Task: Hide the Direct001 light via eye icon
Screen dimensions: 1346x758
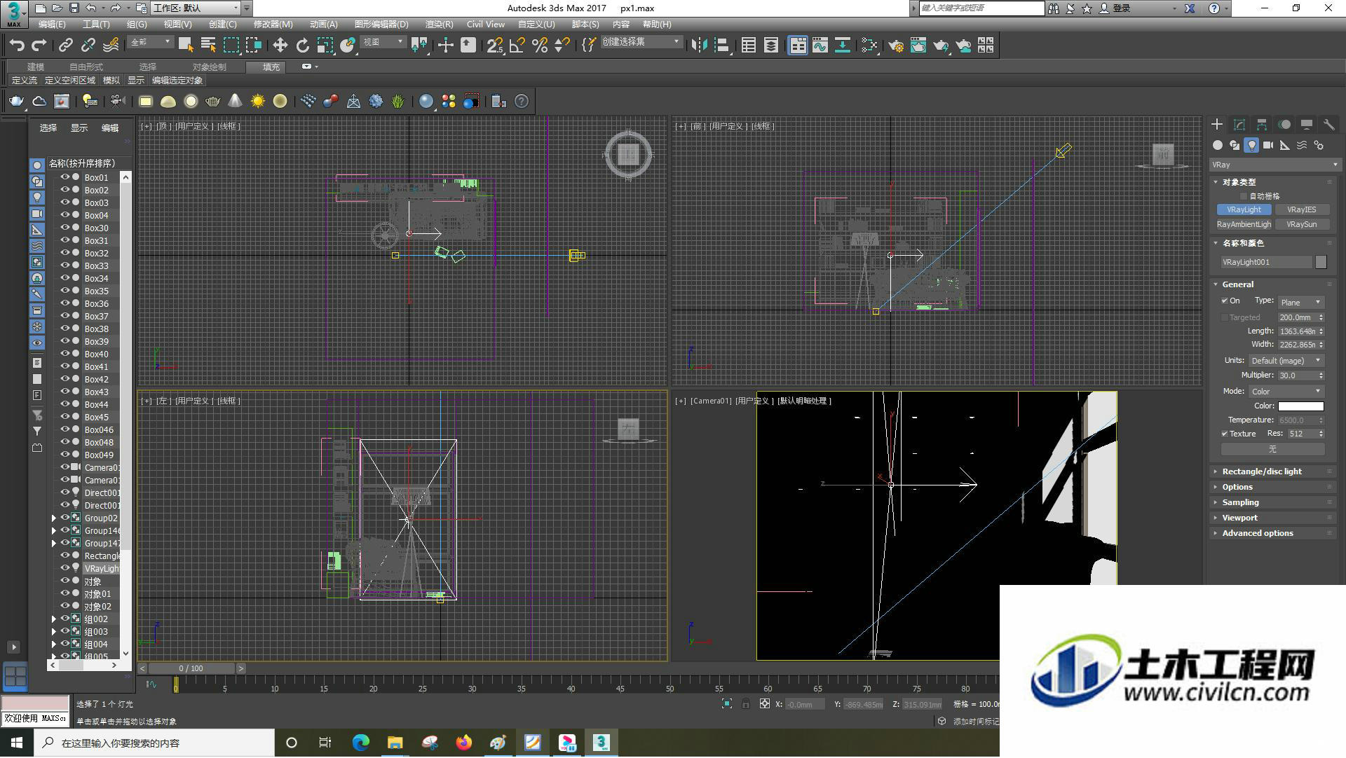Action: pyautogui.click(x=65, y=492)
